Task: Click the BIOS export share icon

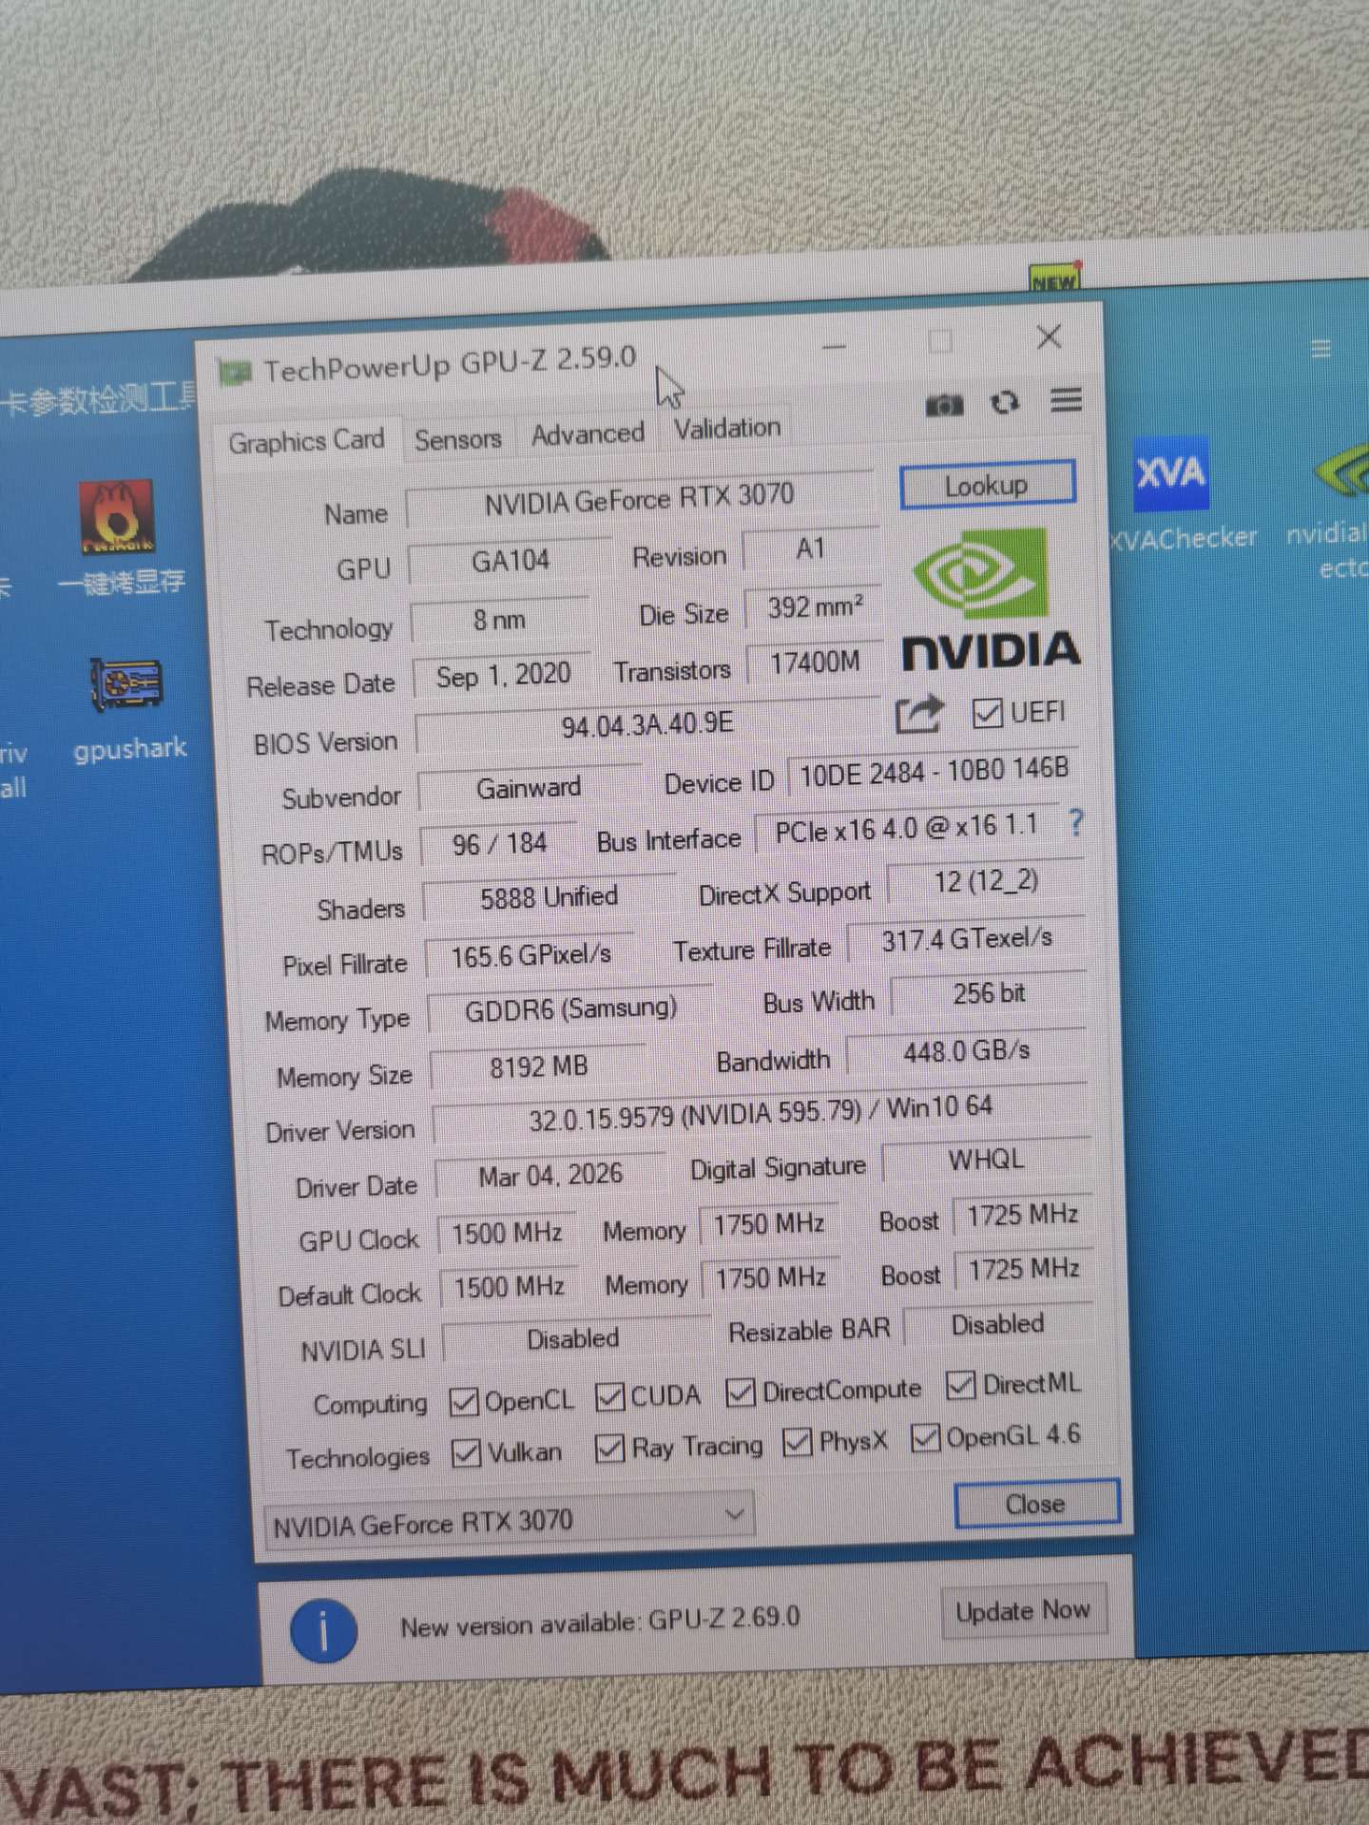Action: [918, 715]
